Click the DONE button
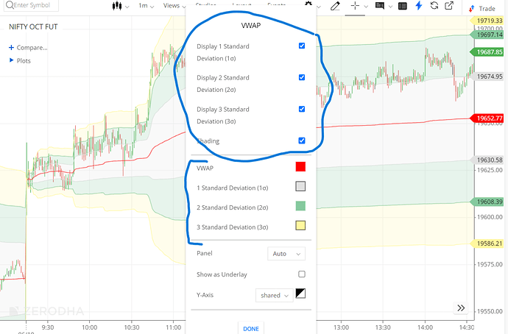This screenshot has width=508, height=334. click(x=251, y=328)
